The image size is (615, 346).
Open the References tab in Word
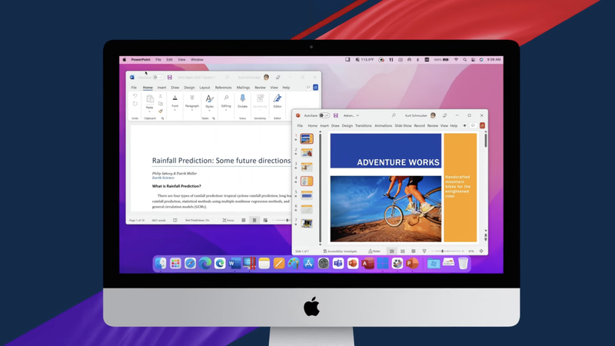pyautogui.click(x=223, y=88)
